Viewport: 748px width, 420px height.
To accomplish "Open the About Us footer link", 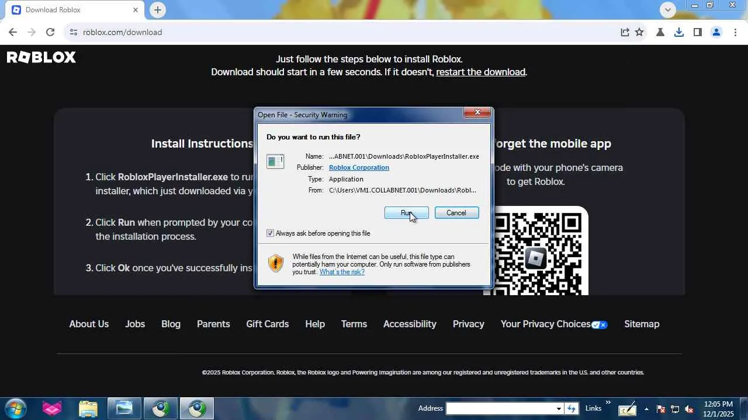I will point(89,324).
